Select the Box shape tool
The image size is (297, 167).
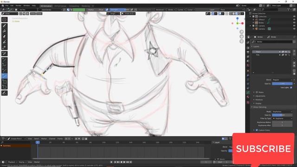point(4,82)
